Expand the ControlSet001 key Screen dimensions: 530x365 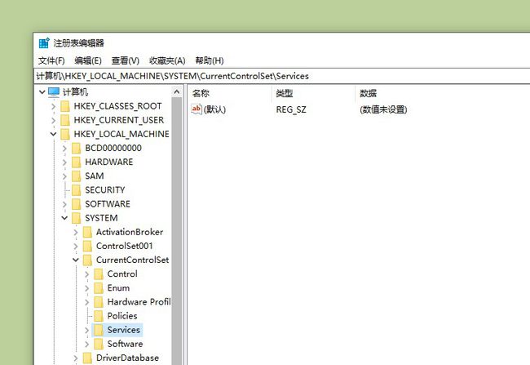(x=76, y=246)
